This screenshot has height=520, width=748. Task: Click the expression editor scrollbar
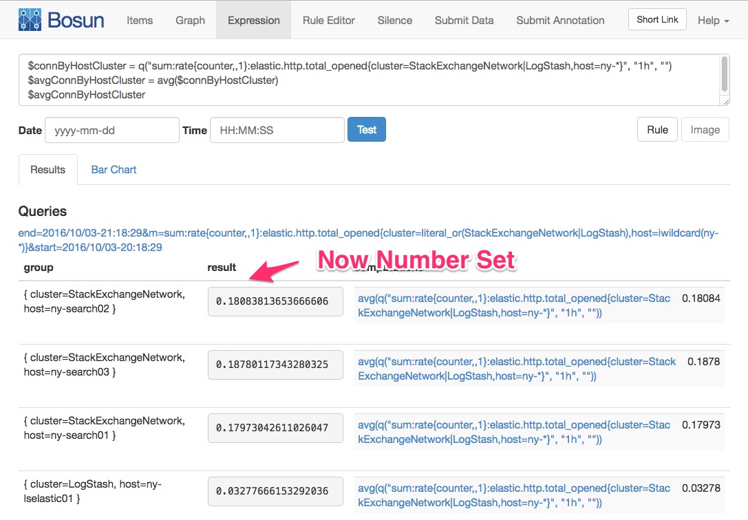724,74
